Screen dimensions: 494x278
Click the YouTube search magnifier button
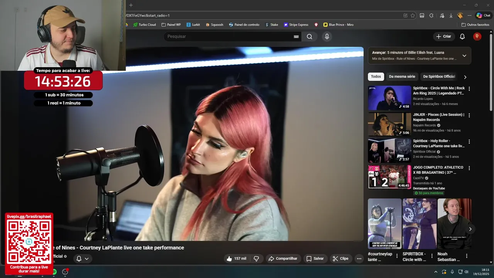pos(310,37)
